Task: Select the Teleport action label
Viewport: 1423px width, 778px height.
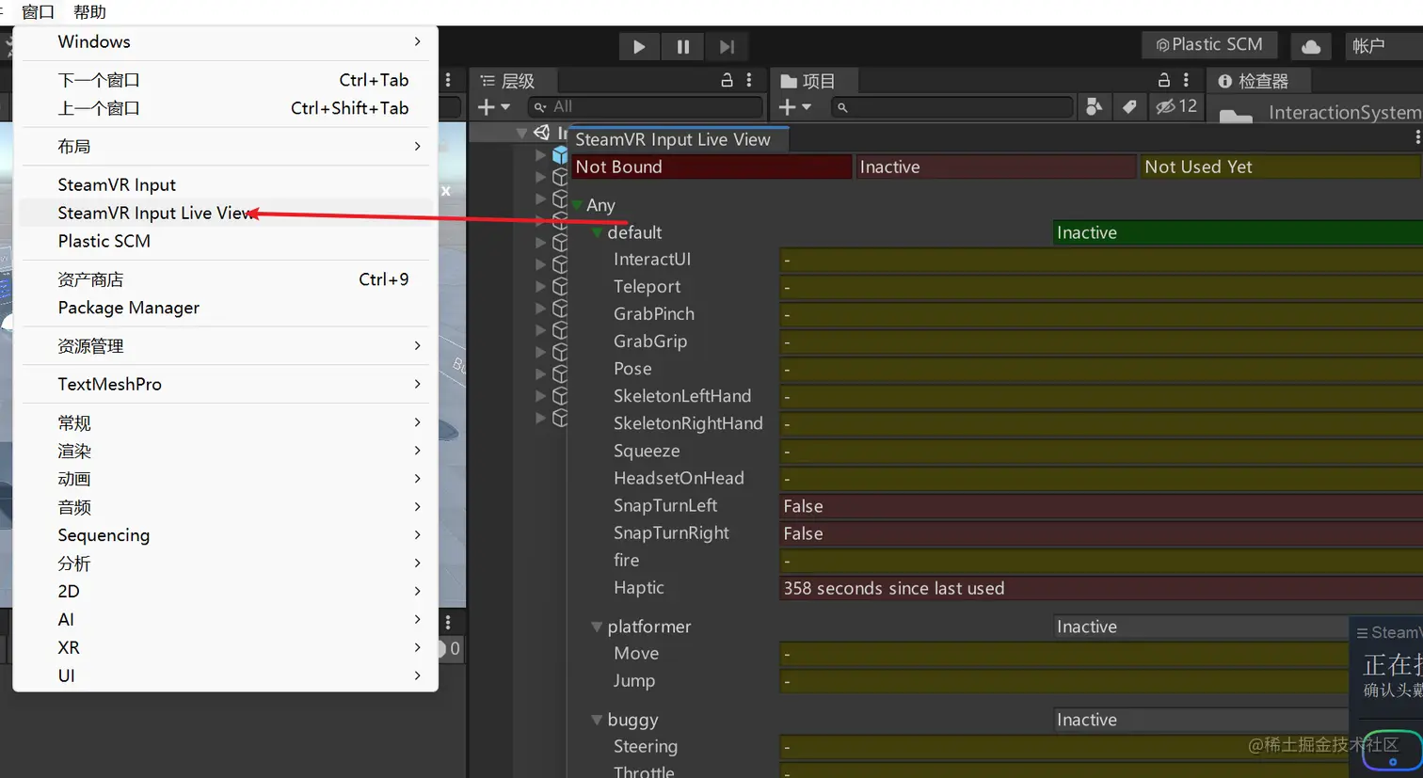Action: tap(647, 287)
